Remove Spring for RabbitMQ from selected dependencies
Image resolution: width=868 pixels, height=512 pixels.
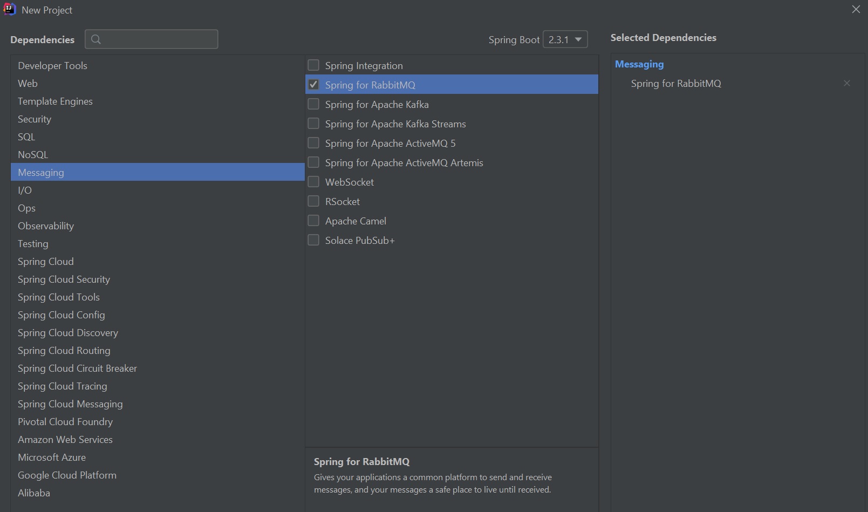click(846, 83)
